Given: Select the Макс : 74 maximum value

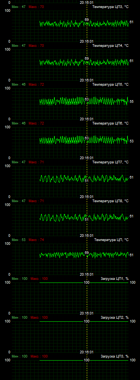Looking at the screenshot, I should [37, 239].
